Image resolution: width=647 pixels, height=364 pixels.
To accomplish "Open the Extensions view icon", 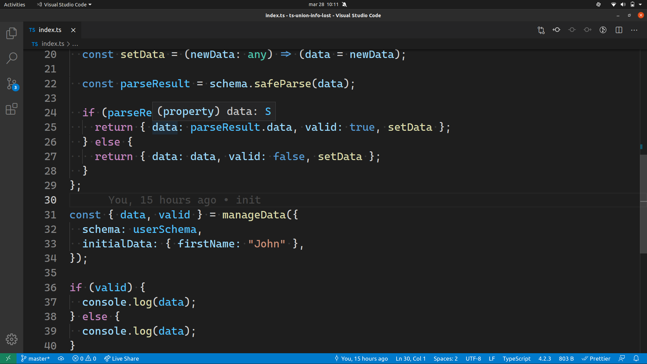I will point(11,109).
